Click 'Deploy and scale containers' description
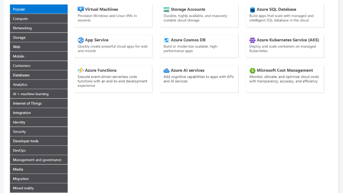Image resolution: width=343 pixels, height=193 pixels. pos(283,49)
